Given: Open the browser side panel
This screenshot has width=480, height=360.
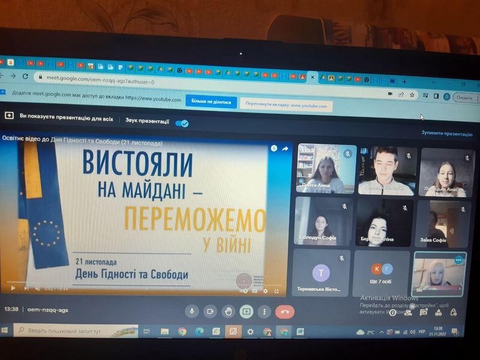Looking at the screenshot, I should point(436,96).
